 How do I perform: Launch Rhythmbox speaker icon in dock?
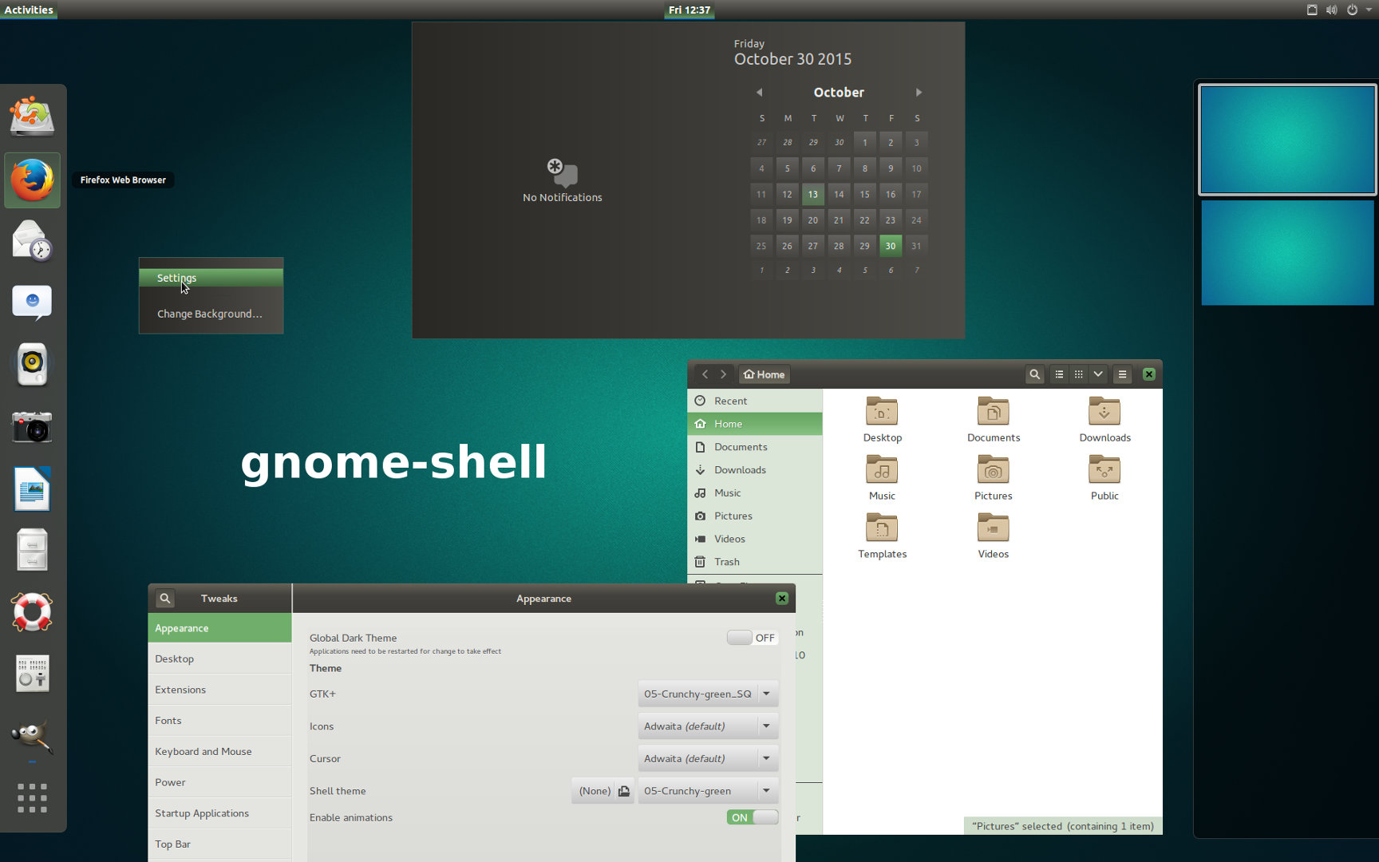pyautogui.click(x=32, y=365)
